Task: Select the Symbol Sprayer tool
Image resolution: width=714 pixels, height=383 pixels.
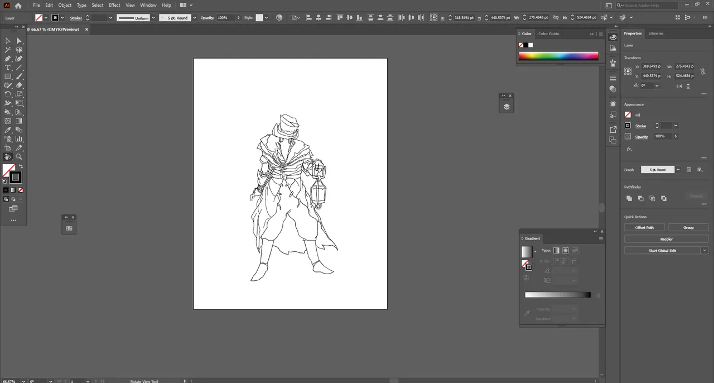Action: pos(8,139)
